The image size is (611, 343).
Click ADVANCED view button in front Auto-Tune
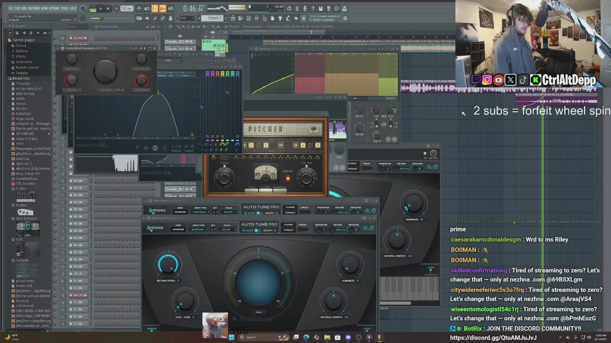(178, 230)
